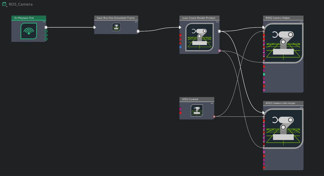Click the exec input arrow on ROS2 Camera Info Helper
Screen dimensions: 324x176
pos(264,112)
